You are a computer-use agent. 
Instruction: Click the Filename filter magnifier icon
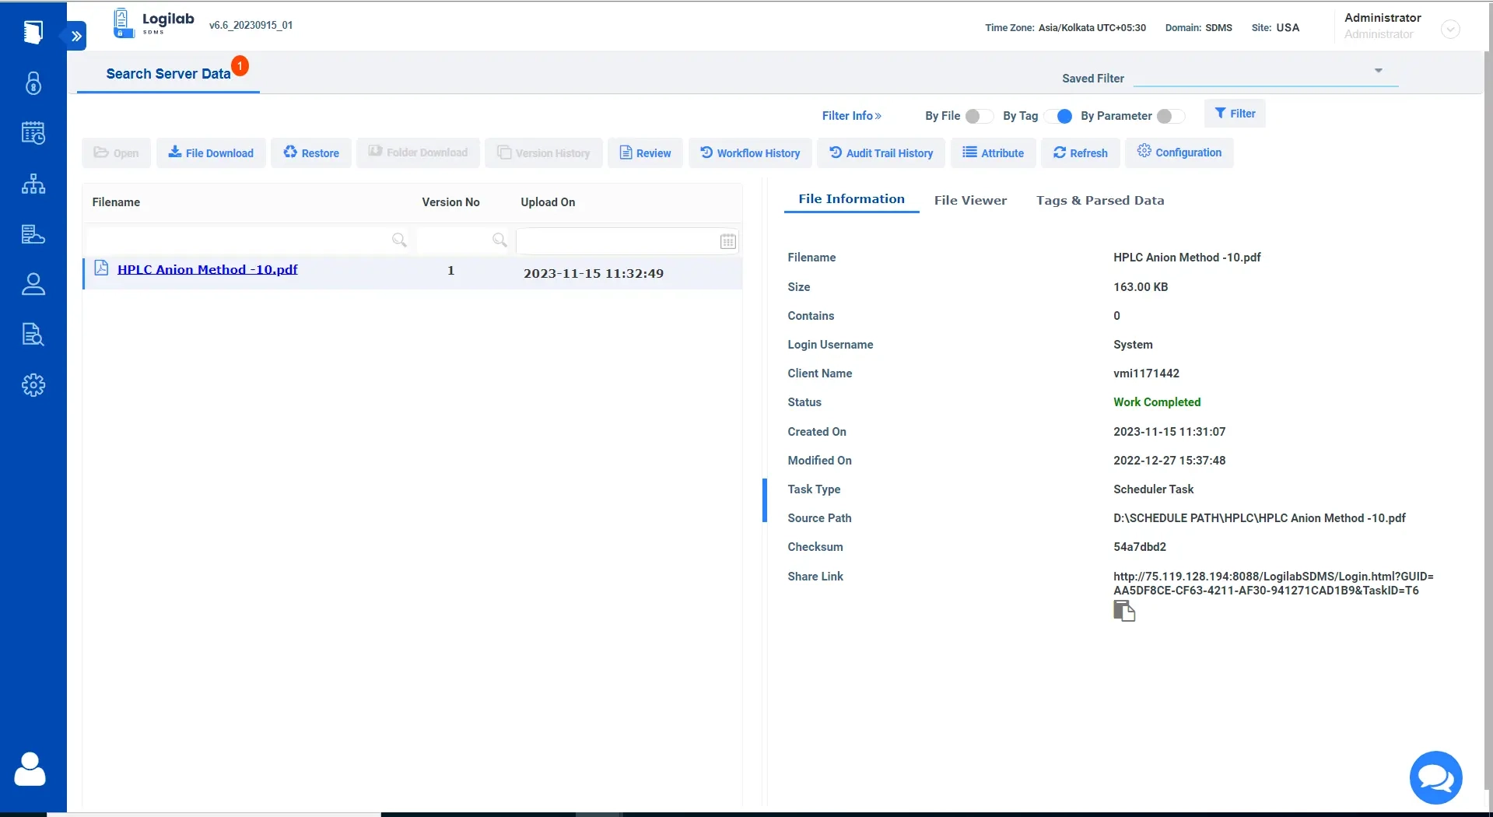pyautogui.click(x=399, y=240)
